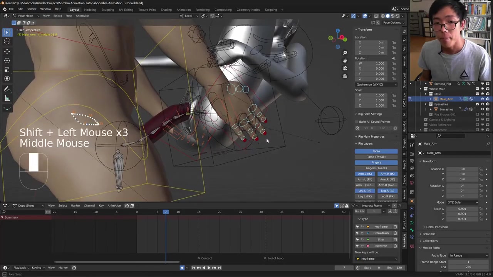493x277 pixels.
Task: Toggle visibility of Sombra_Rig
Action: tap(482, 83)
